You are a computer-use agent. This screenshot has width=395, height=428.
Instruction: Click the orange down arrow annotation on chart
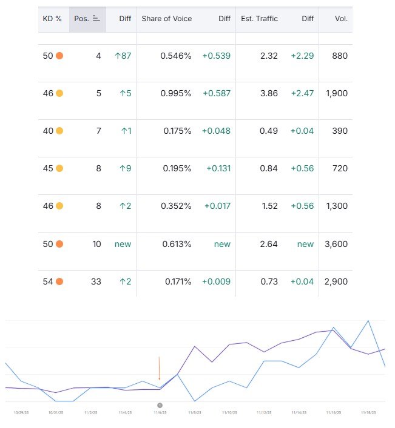(160, 369)
